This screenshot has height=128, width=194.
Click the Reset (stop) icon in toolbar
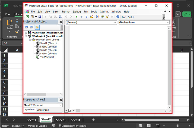87,17
